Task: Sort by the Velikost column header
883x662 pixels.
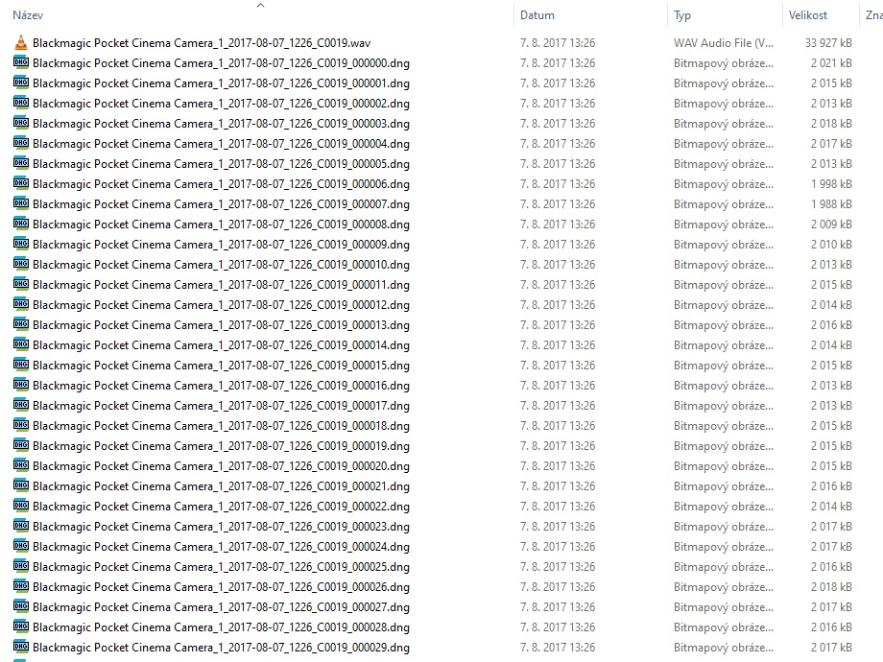Action: pyautogui.click(x=809, y=16)
